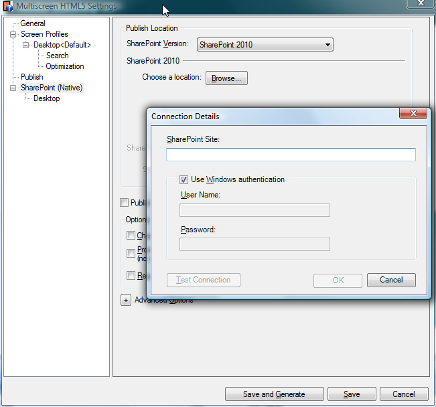Viewport: 436px width, 407px height.
Task: Click the Browse button for location
Action: click(x=226, y=78)
